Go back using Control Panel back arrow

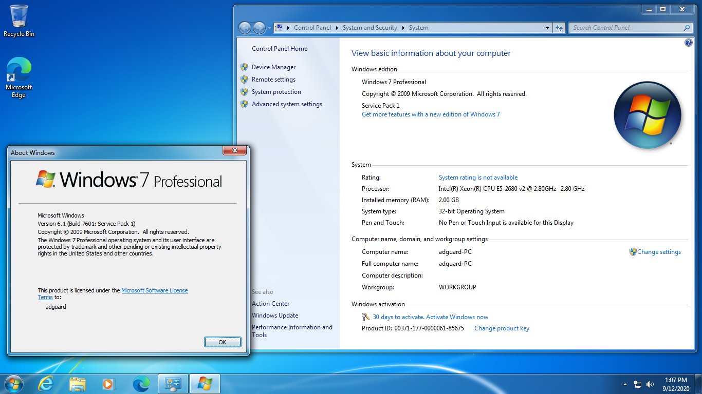pos(245,28)
